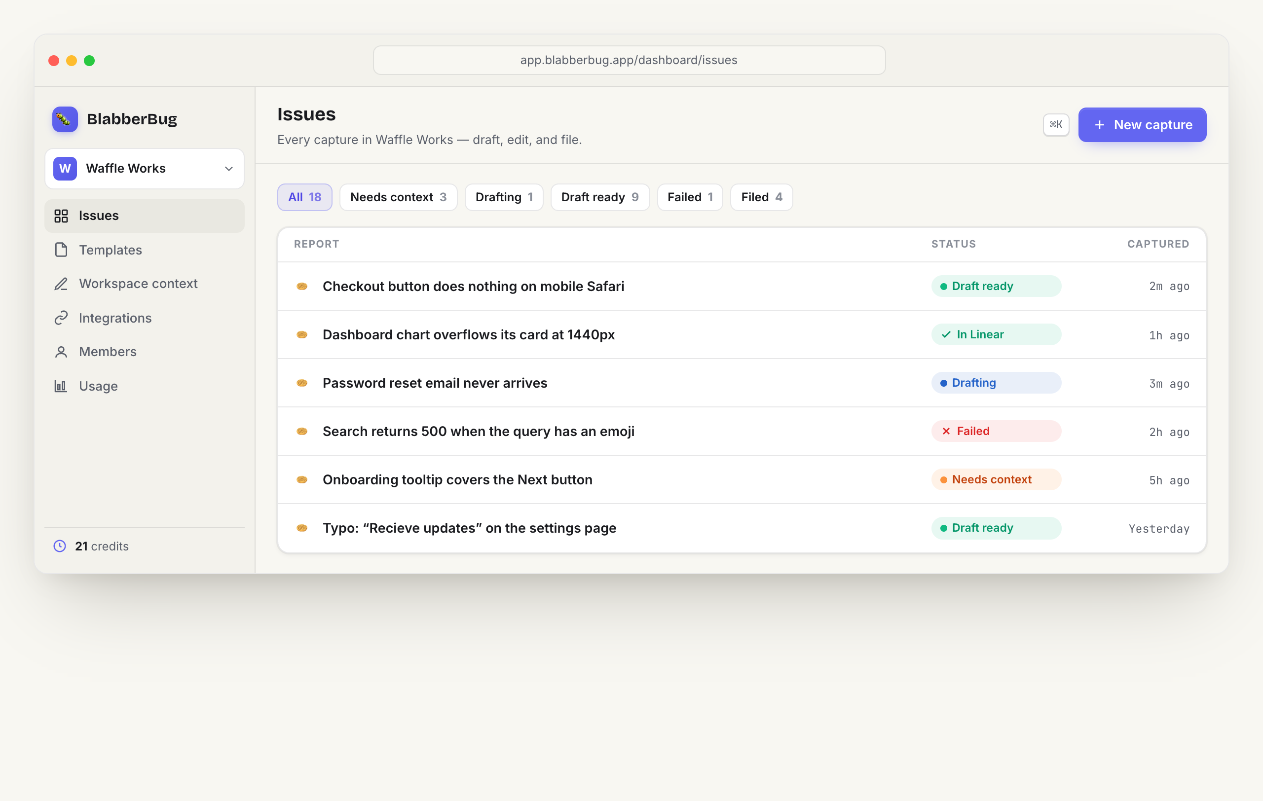Click the CAPTURED column header
Screen dimensions: 1263x801
pos(1158,244)
